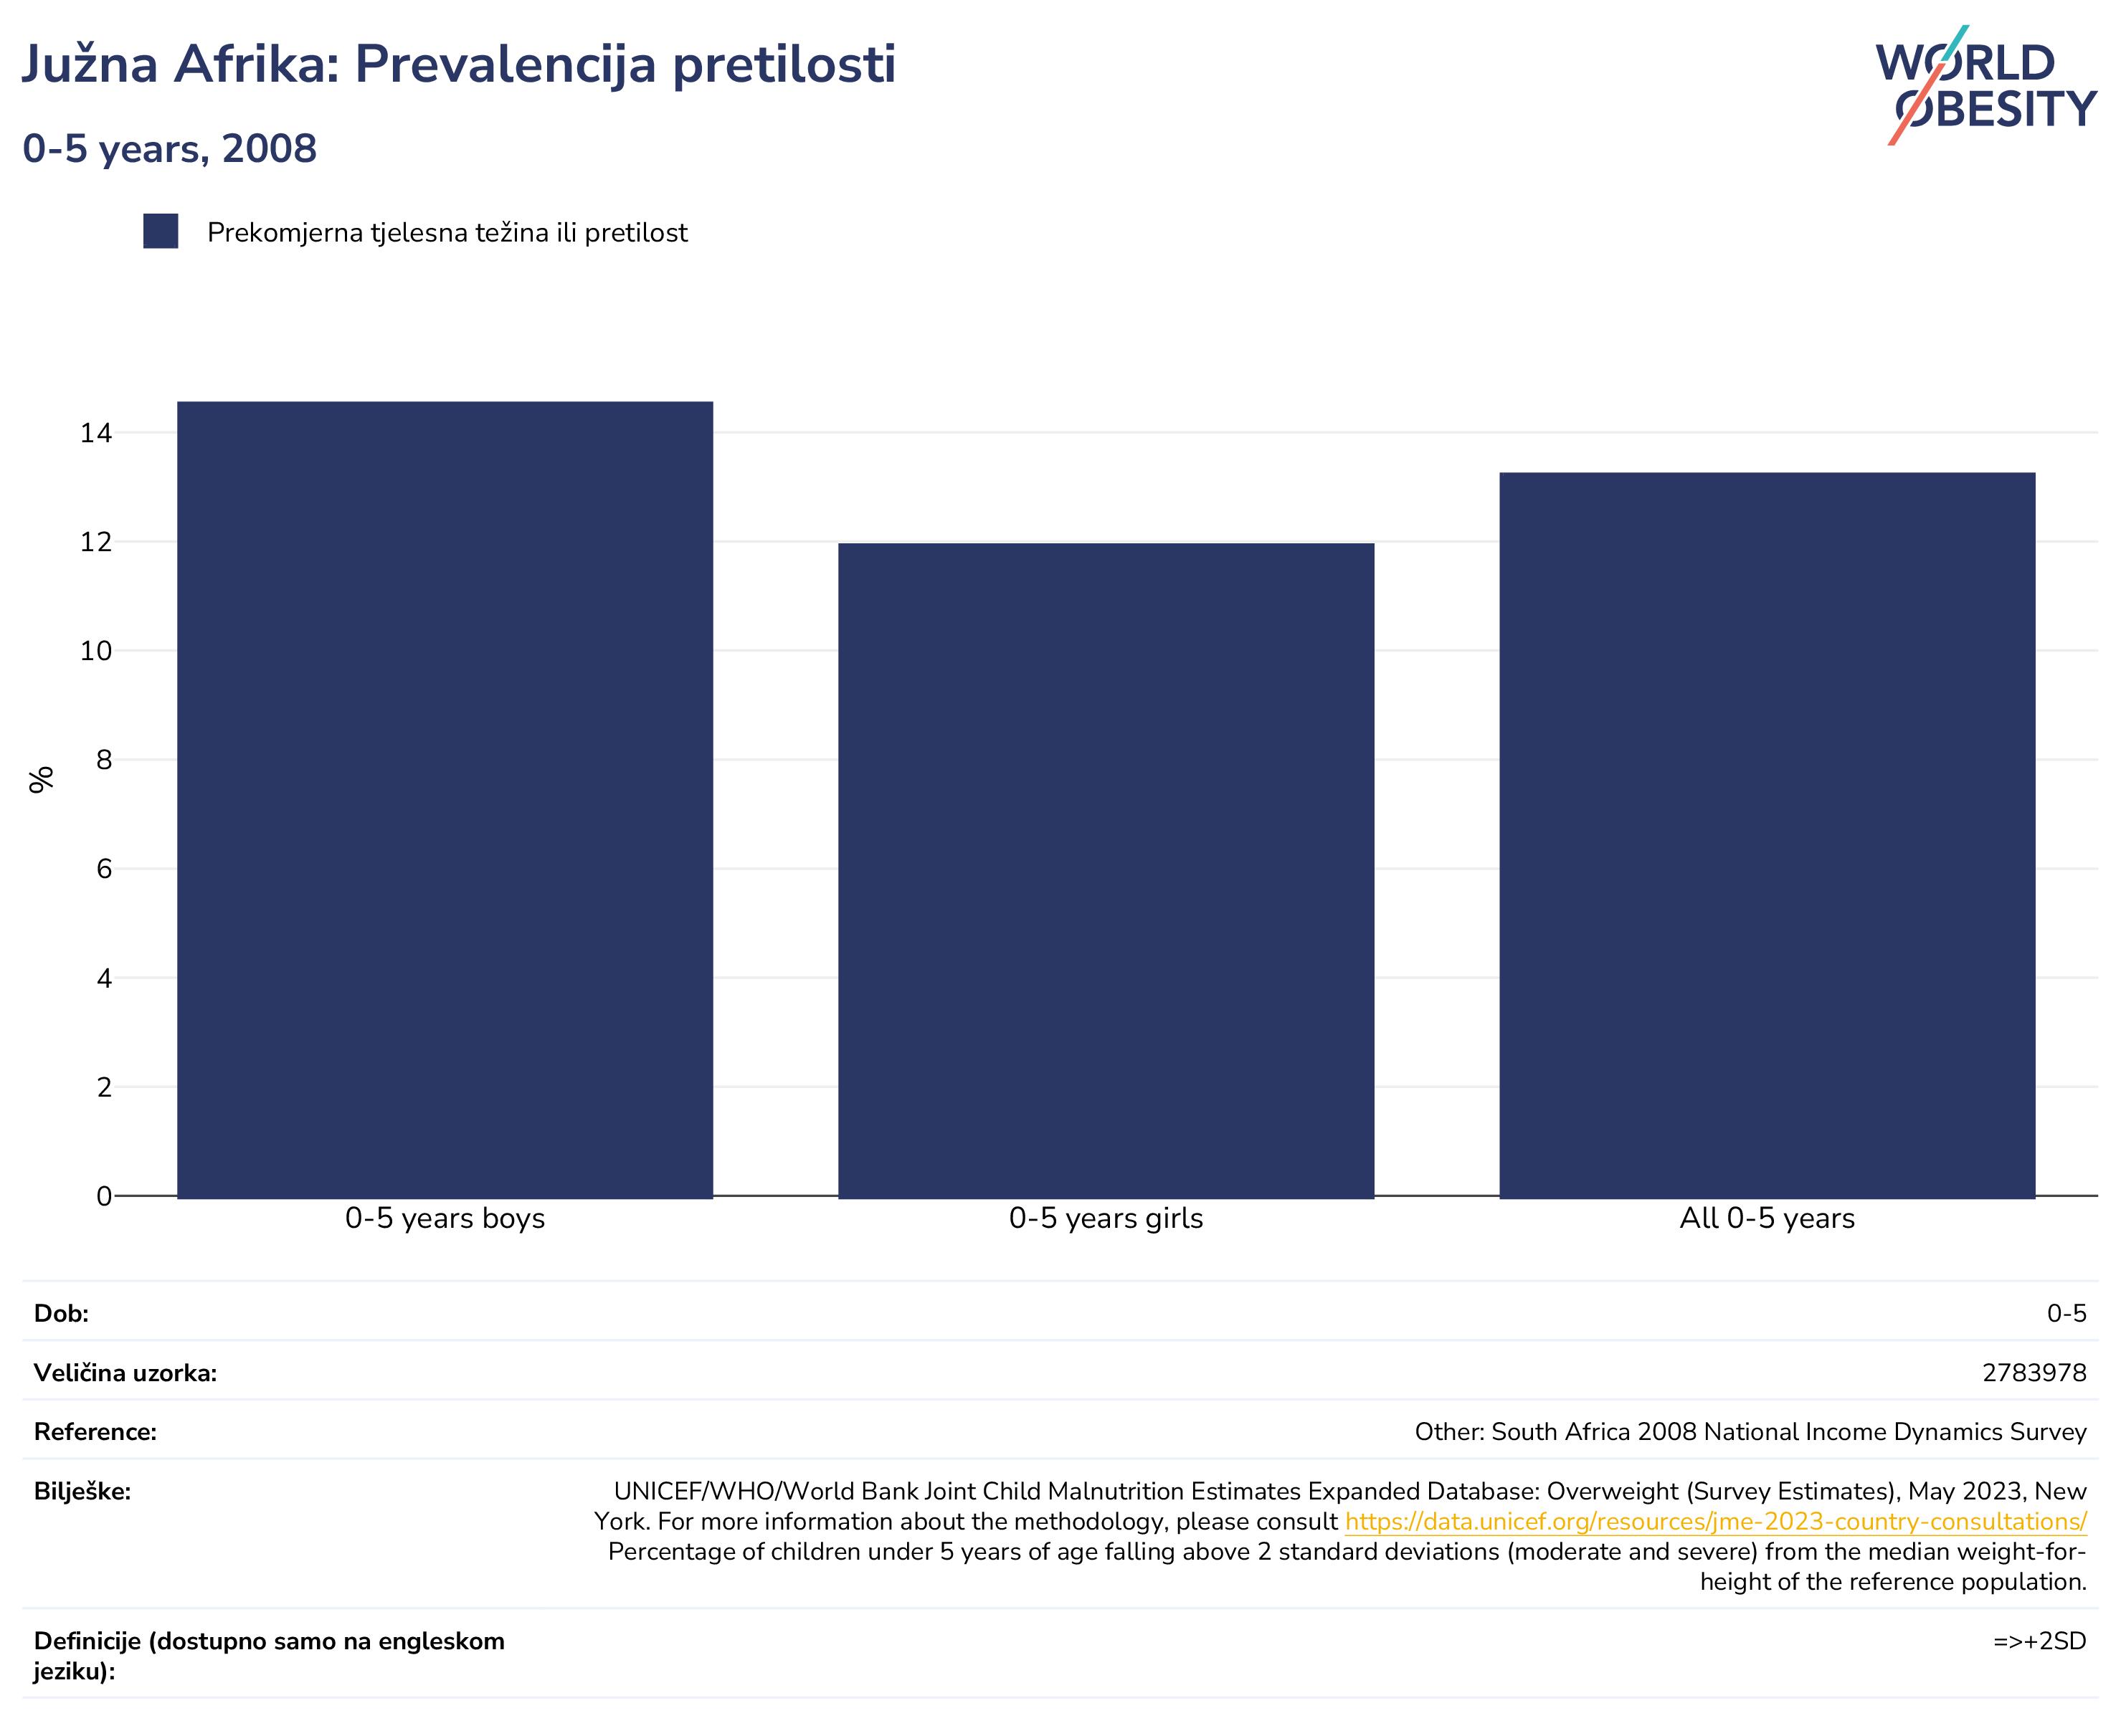Click the subtitle 0-5 years, 2008
The image size is (2121, 1736).
coord(170,149)
